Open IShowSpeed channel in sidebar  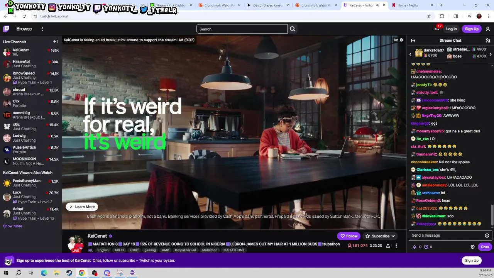point(31,78)
